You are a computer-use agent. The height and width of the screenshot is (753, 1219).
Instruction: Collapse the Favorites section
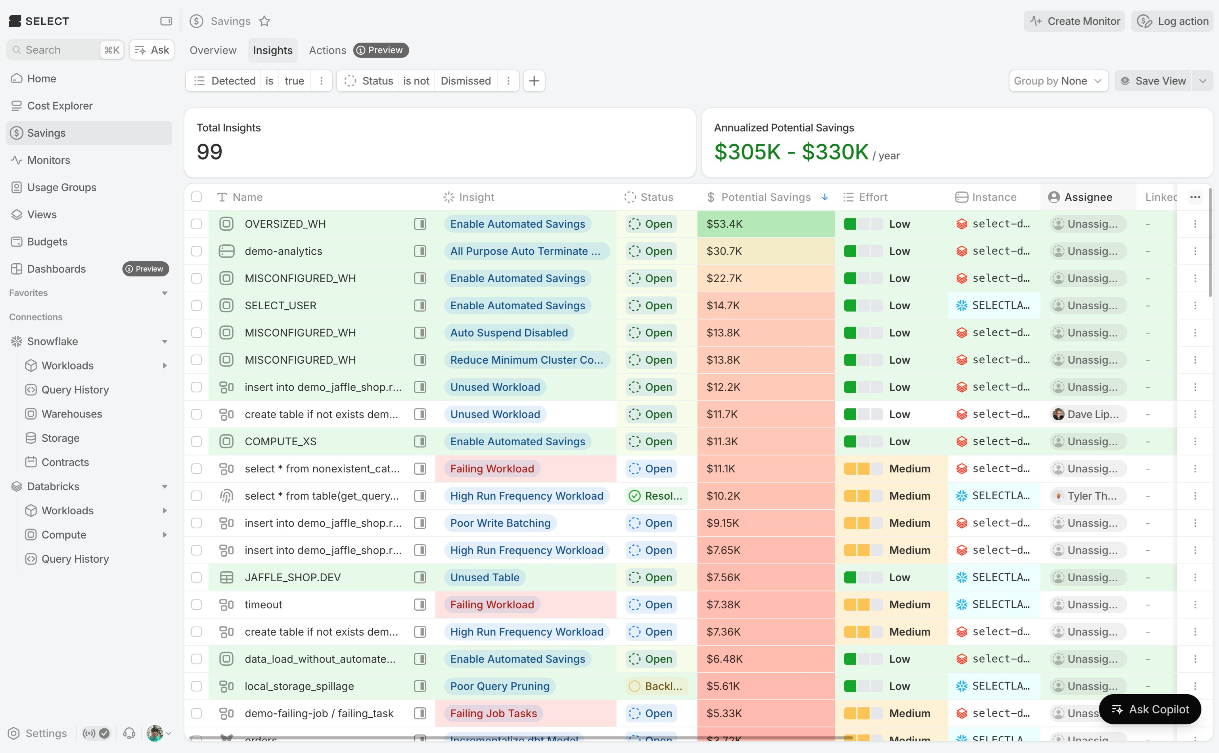(164, 293)
